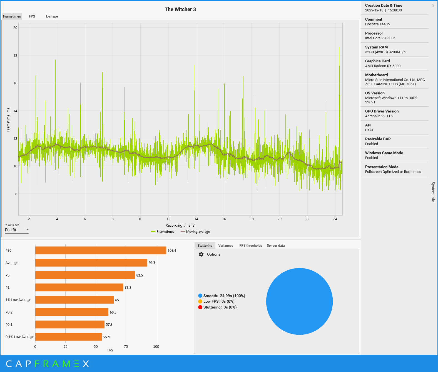Click the 0.1% Low Average value 55.1
Viewport: 438px width, 372px height.
point(106,337)
